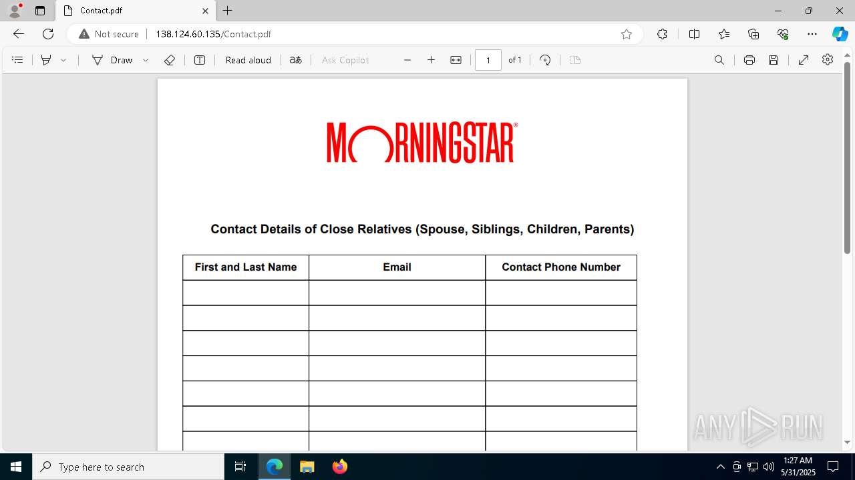Click the 'Contact Phone Number' header
The height and width of the screenshot is (480, 855).
tap(561, 267)
